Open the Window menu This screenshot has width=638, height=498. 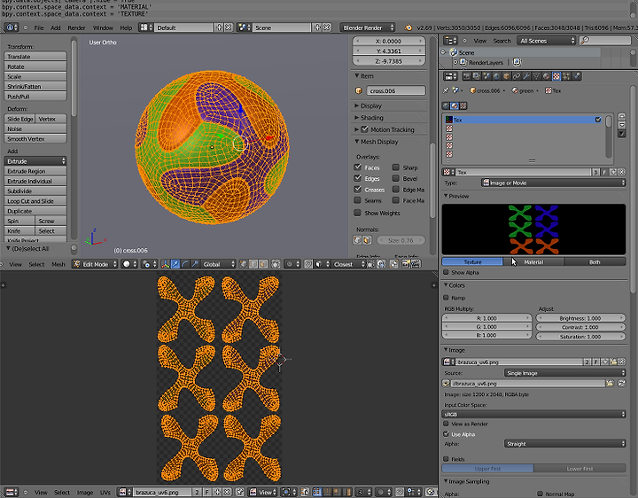pyautogui.click(x=103, y=27)
